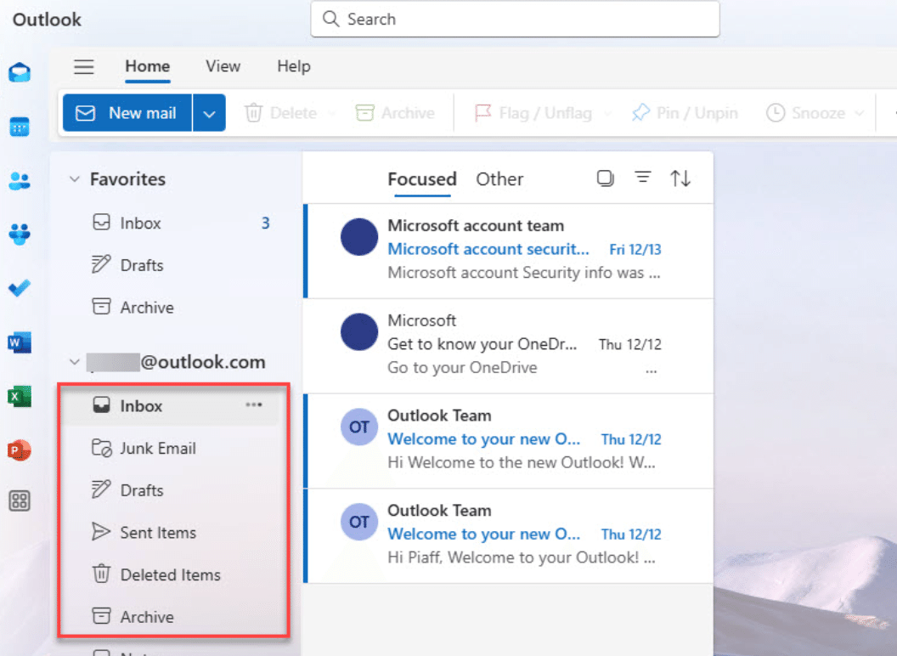Open Archive under Favorites

point(172,308)
